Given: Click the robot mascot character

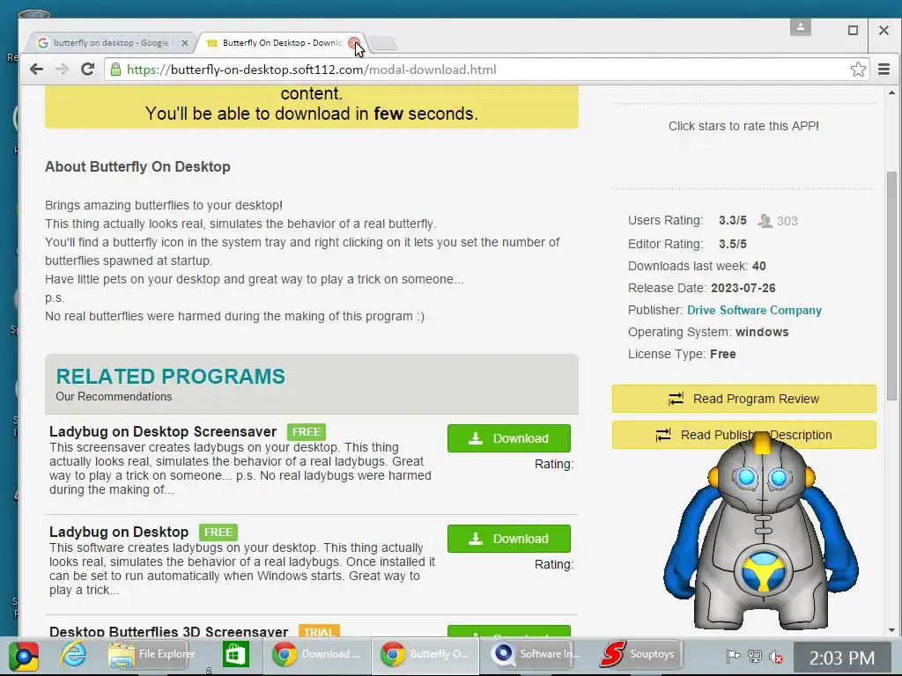Looking at the screenshot, I should click(761, 532).
